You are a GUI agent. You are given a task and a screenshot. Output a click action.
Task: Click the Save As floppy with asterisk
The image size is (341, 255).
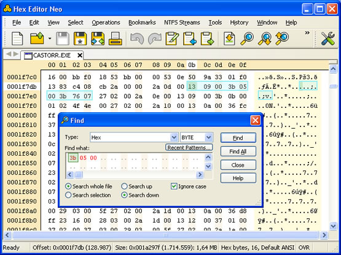pos(80,39)
